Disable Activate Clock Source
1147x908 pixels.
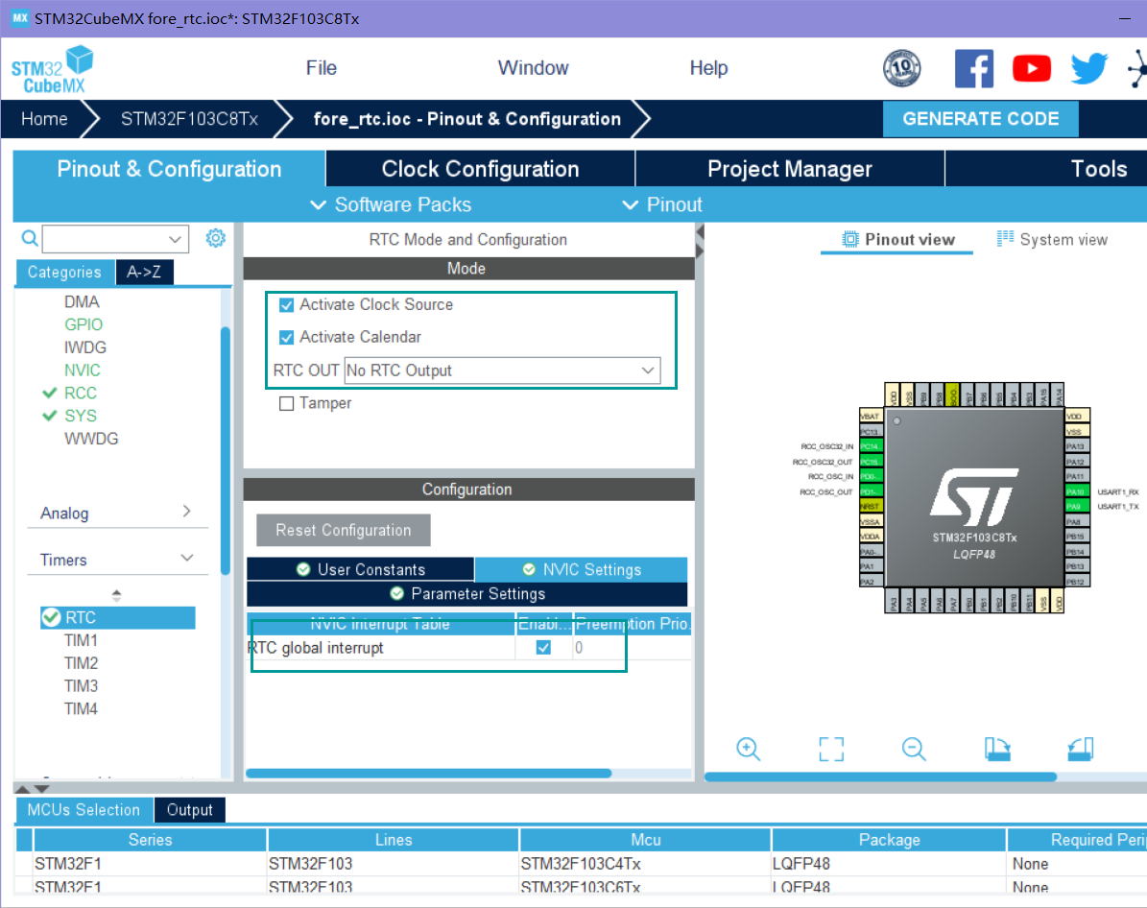click(x=287, y=304)
